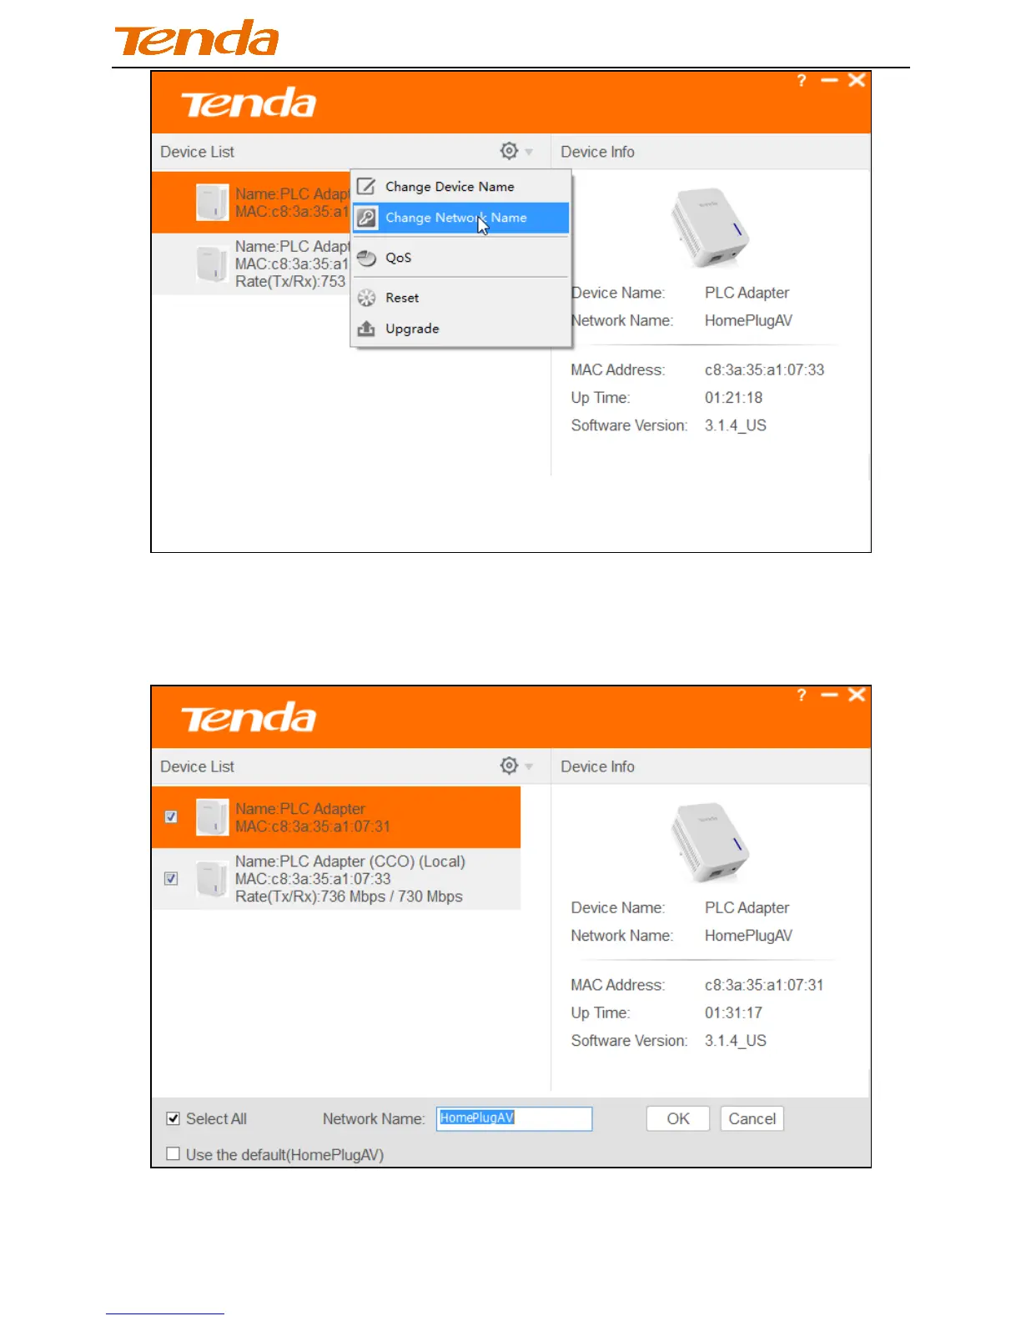Close the upper Tenda window
Screen dimensions: 1021x1321
click(857, 80)
